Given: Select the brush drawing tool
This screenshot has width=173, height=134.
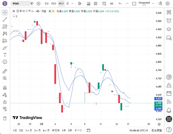Looking at the screenshot, I should (x=5, y=48).
